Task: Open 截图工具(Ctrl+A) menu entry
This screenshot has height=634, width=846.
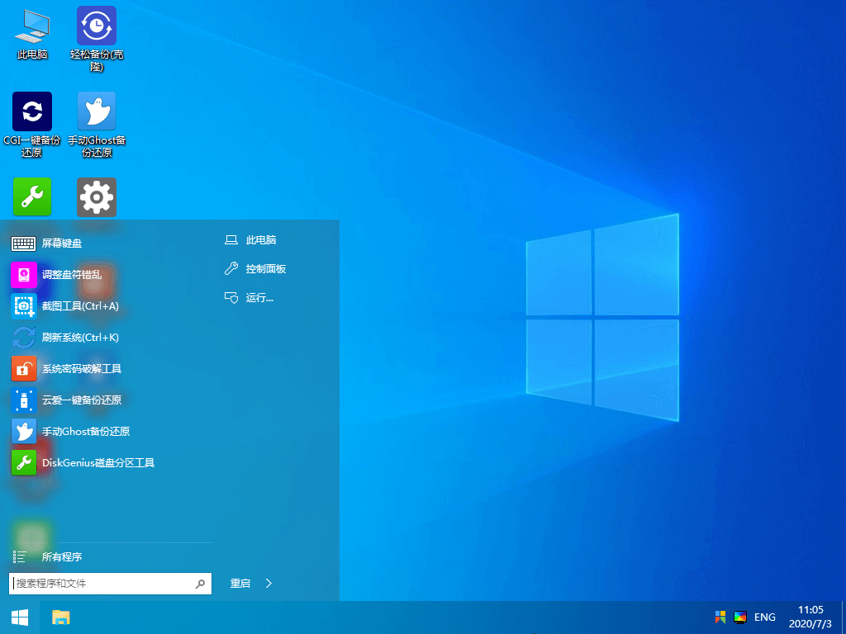Action: [80, 306]
